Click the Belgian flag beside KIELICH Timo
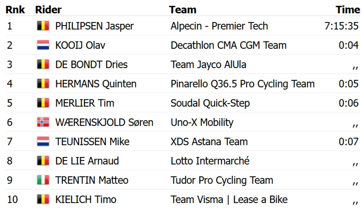 [x=43, y=199]
